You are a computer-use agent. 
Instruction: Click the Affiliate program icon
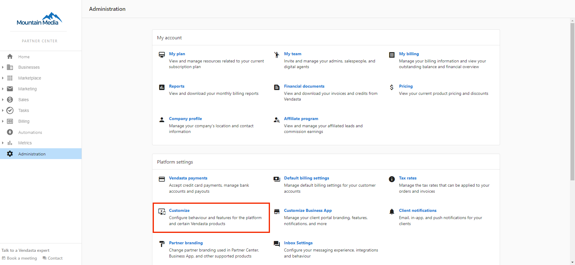[277, 120]
